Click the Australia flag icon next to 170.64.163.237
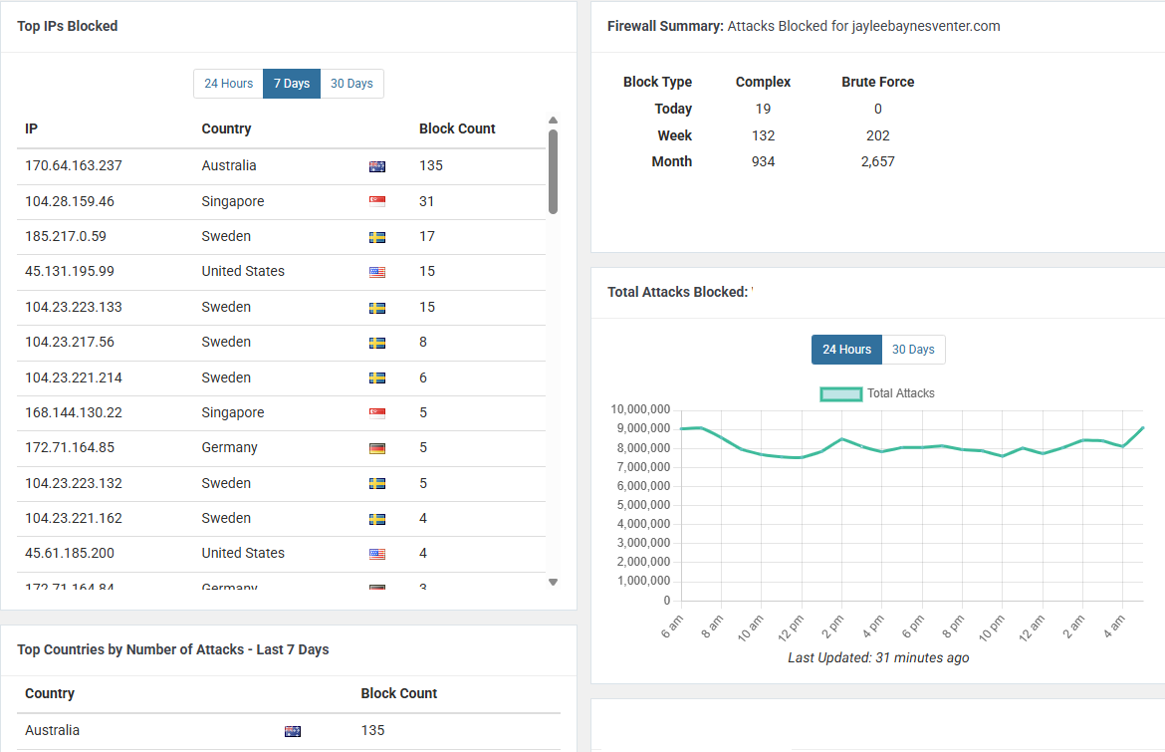1165x752 pixels. pyautogui.click(x=377, y=166)
